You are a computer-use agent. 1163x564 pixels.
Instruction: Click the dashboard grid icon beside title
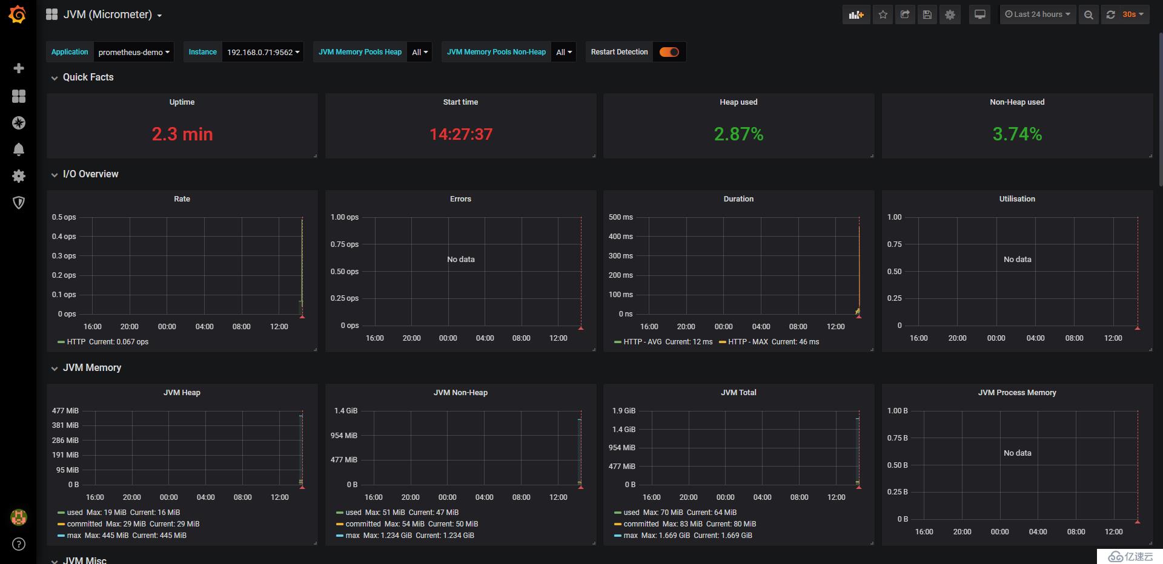pos(51,15)
